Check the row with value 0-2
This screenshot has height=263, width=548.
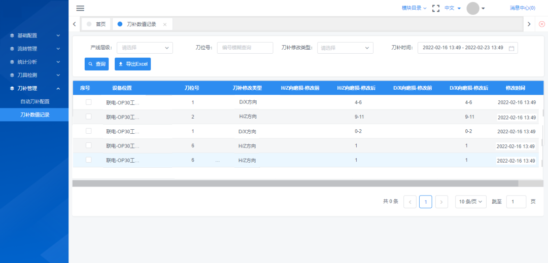pos(89,131)
